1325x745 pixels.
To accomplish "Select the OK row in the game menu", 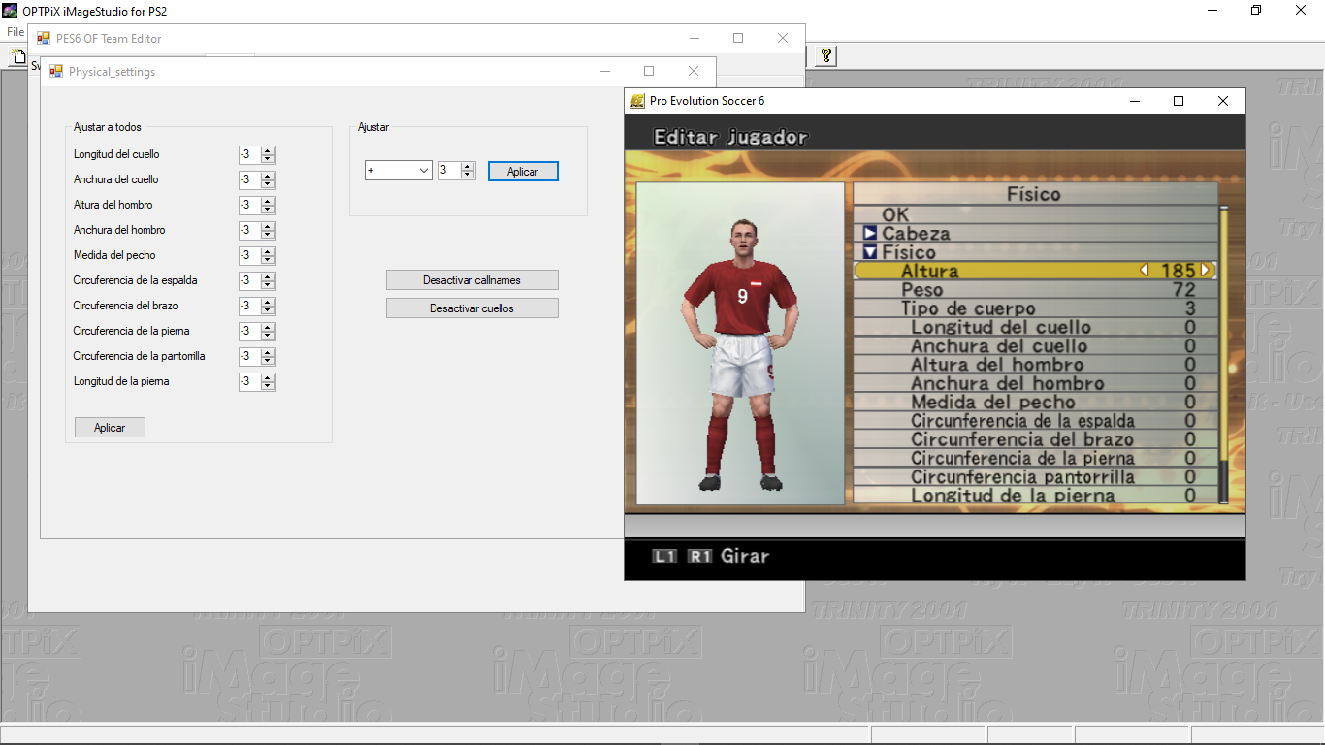I will [1035, 214].
